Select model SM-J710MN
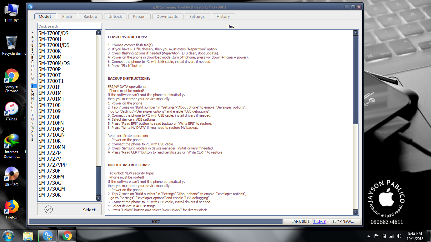The height and width of the screenshot is (242, 431). pyautogui.click(x=52, y=147)
